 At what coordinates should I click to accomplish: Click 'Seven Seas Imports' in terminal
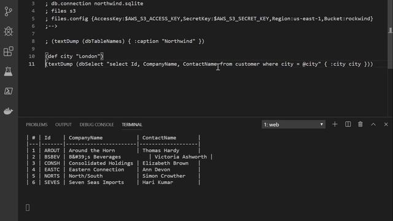(96, 182)
